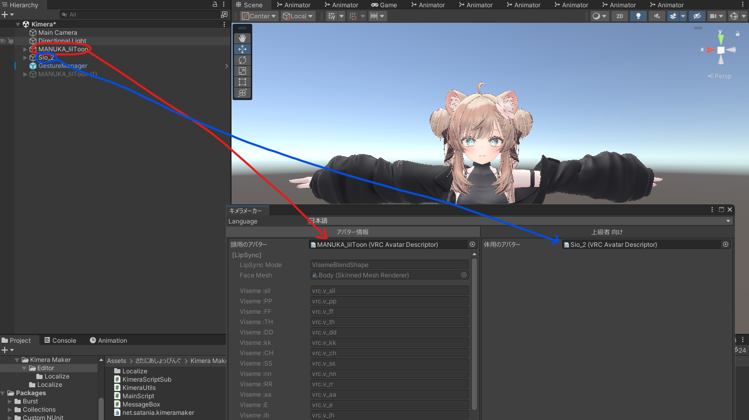Viewport: 749px width, 420px height.
Task: Select the Scale tool in Scene view
Action: pos(242,71)
